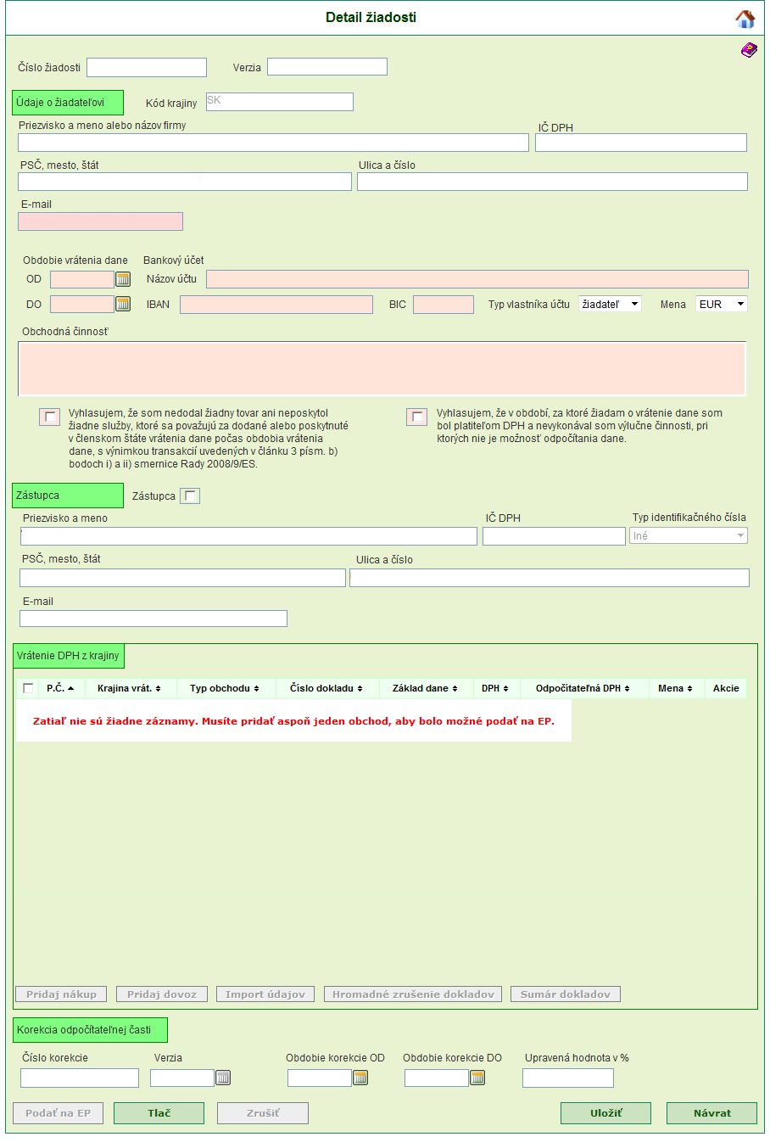This screenshot has height=1148, width=770.
Task: Save the request with Uložiť
Action: tap(605, 1113)
